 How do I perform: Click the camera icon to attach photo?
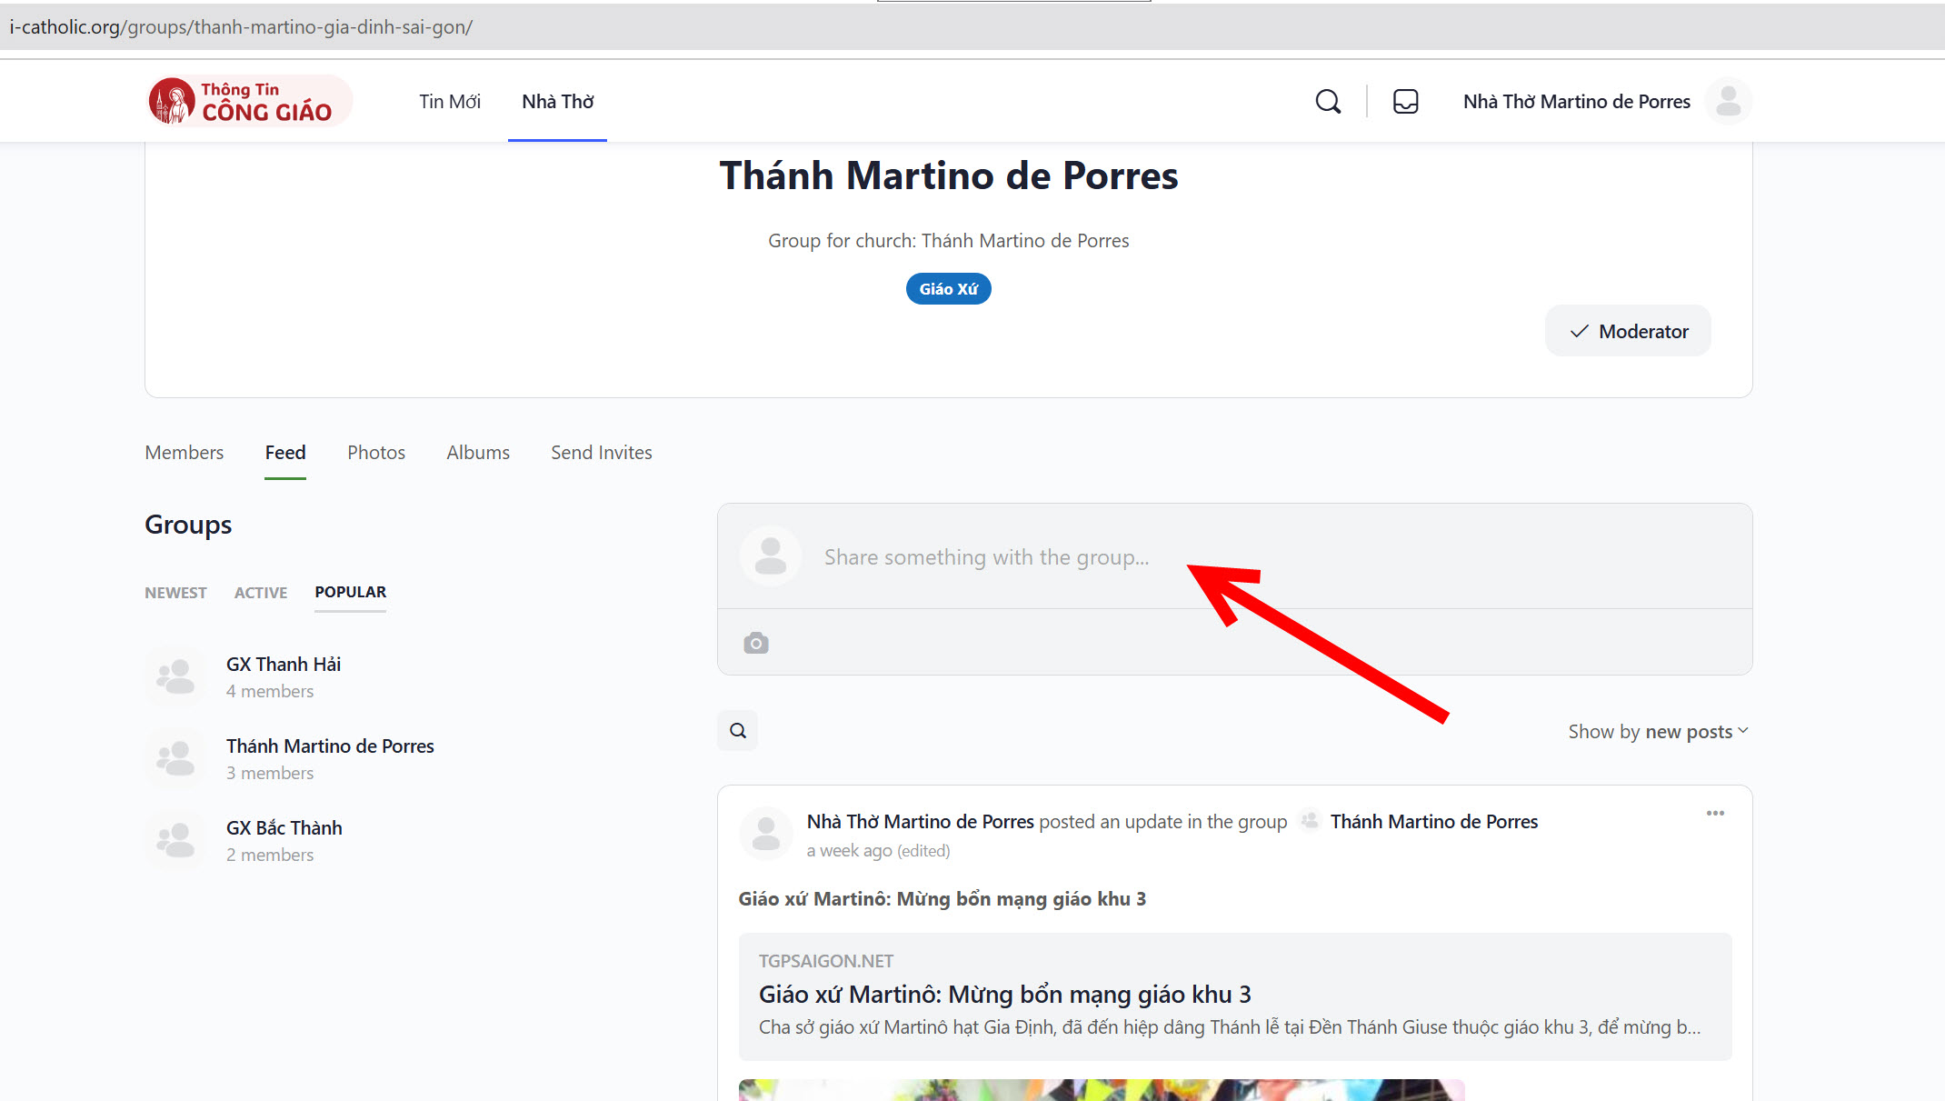[x=755, y=644]
